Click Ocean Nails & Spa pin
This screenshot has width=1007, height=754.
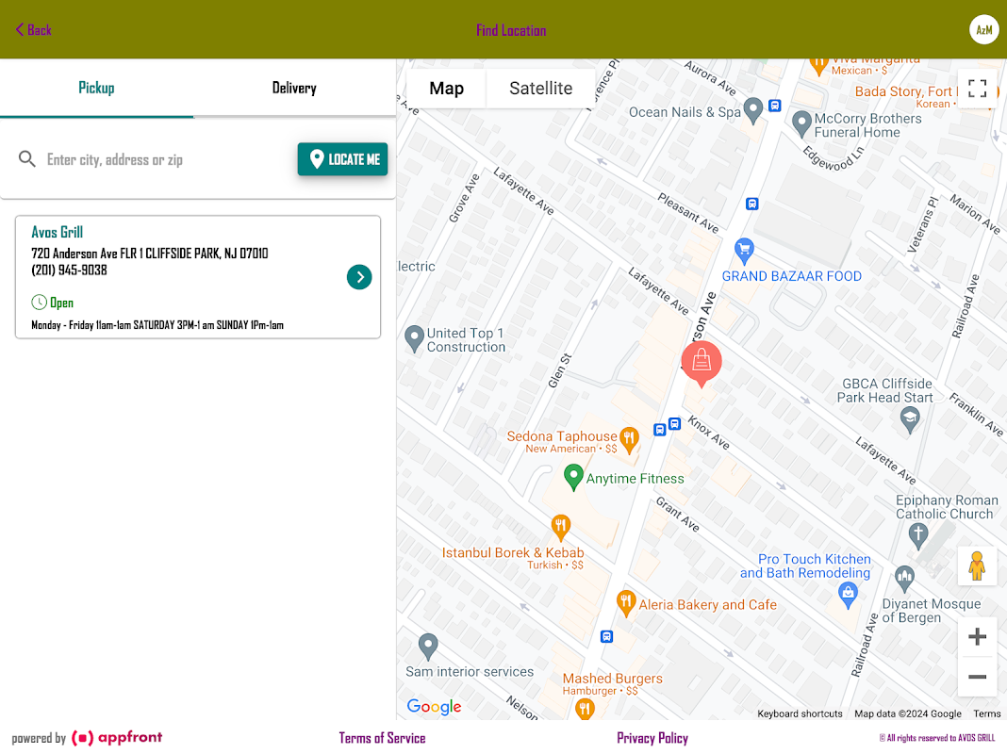click(752, 111)
